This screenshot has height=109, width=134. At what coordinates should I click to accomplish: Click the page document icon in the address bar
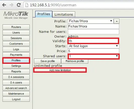27,5
